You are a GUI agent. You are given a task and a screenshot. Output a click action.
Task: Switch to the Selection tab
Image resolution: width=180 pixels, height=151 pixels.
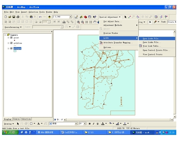click(26, 119)
